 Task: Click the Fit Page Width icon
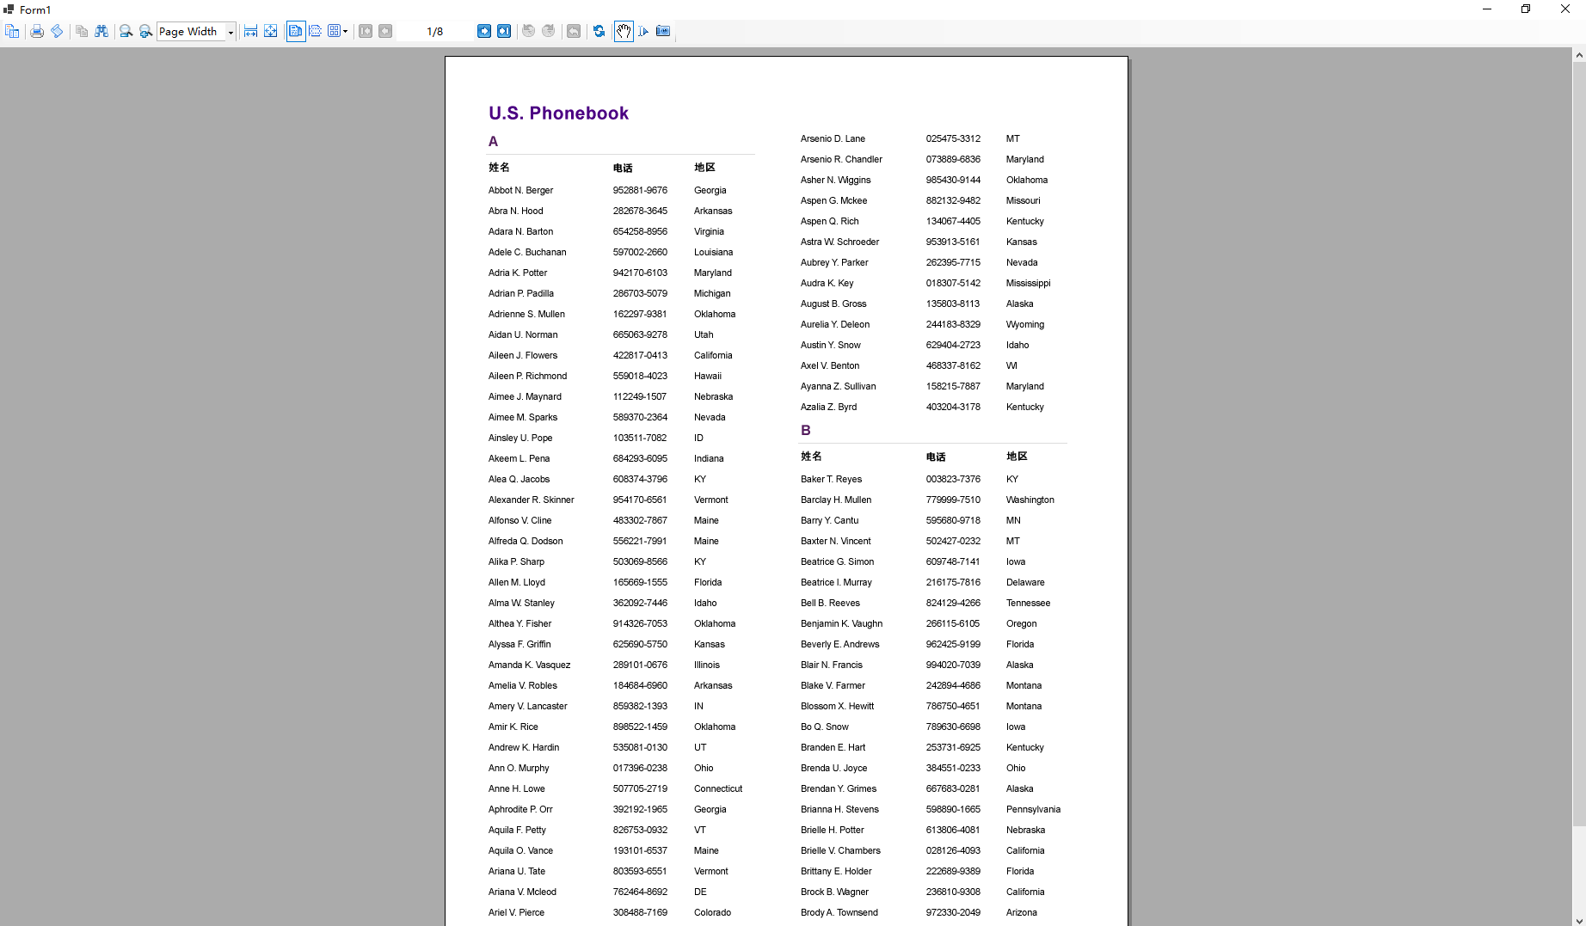tap(250, 31)
